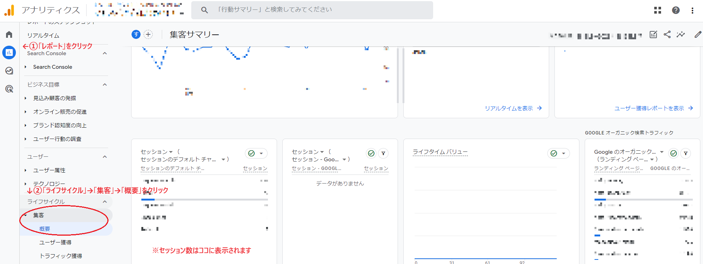Click filter icon on Google オーガニック card
Screen dimensions: 703x264
[x=686, y=153]
